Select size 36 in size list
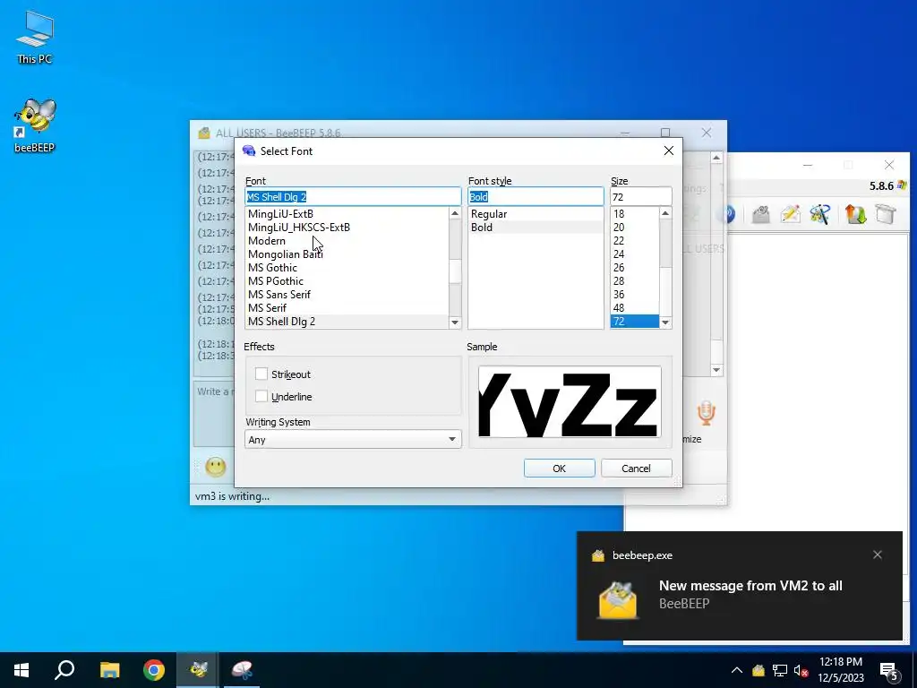This screenshot has width=917, height=688. click(635, 294)
